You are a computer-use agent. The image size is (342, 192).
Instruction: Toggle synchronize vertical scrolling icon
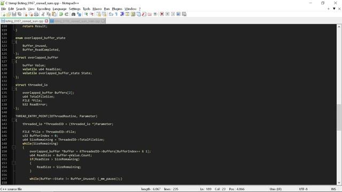pyautogui.click(x=98, y=14)
